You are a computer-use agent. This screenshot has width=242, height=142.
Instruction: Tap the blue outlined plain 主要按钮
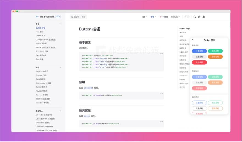[x=199, y=103]
